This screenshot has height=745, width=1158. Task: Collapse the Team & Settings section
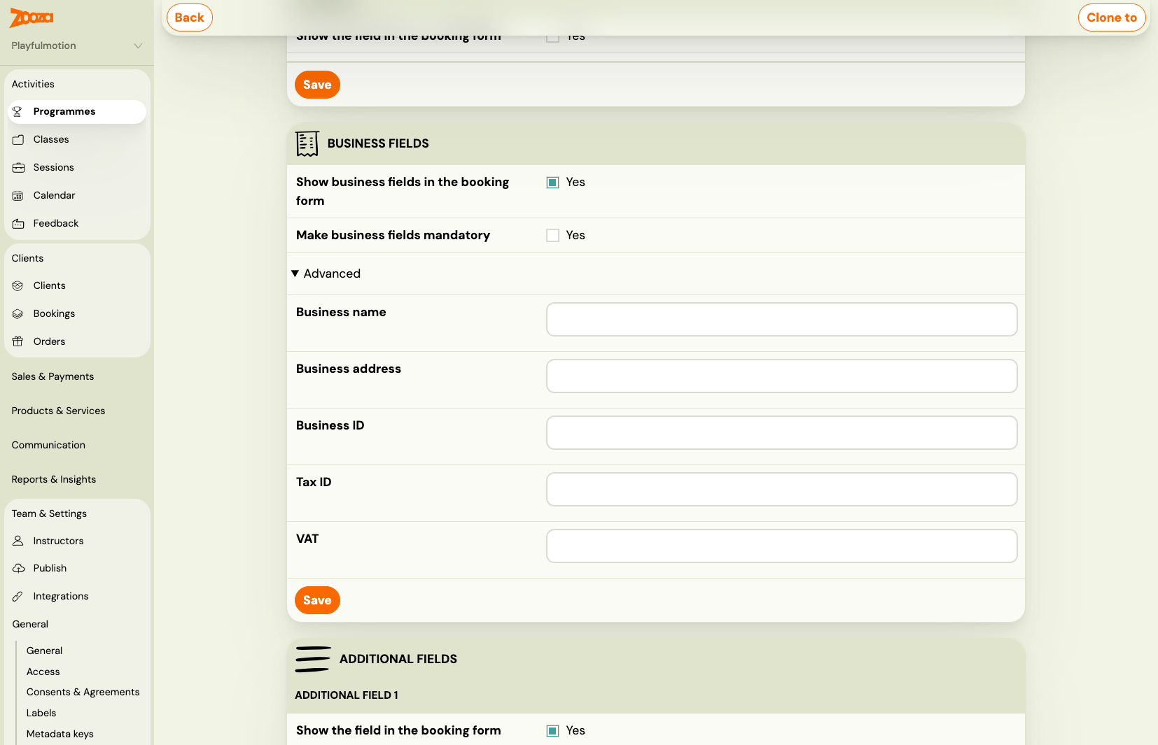(x=49, y=513)
